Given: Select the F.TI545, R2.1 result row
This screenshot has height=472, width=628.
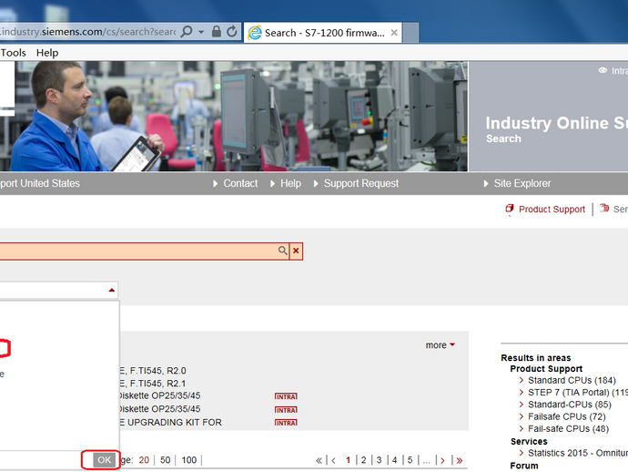Looking at the screenshot, I should pyautogui.click(x=153, y=384).
